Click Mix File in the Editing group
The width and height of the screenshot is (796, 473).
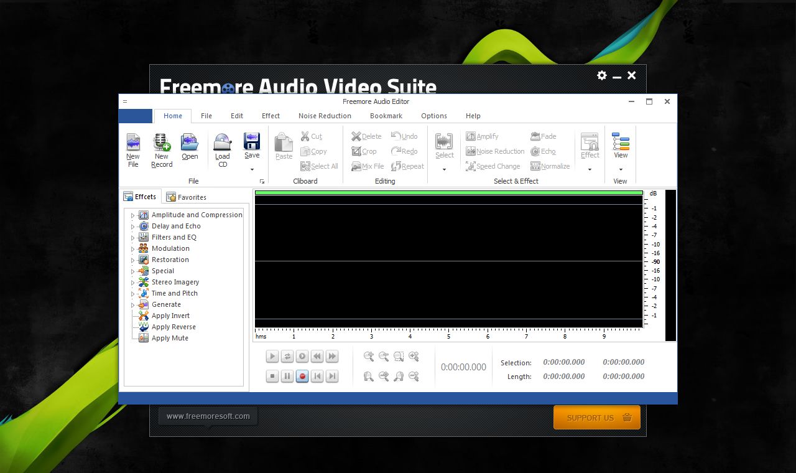point(368,166)
